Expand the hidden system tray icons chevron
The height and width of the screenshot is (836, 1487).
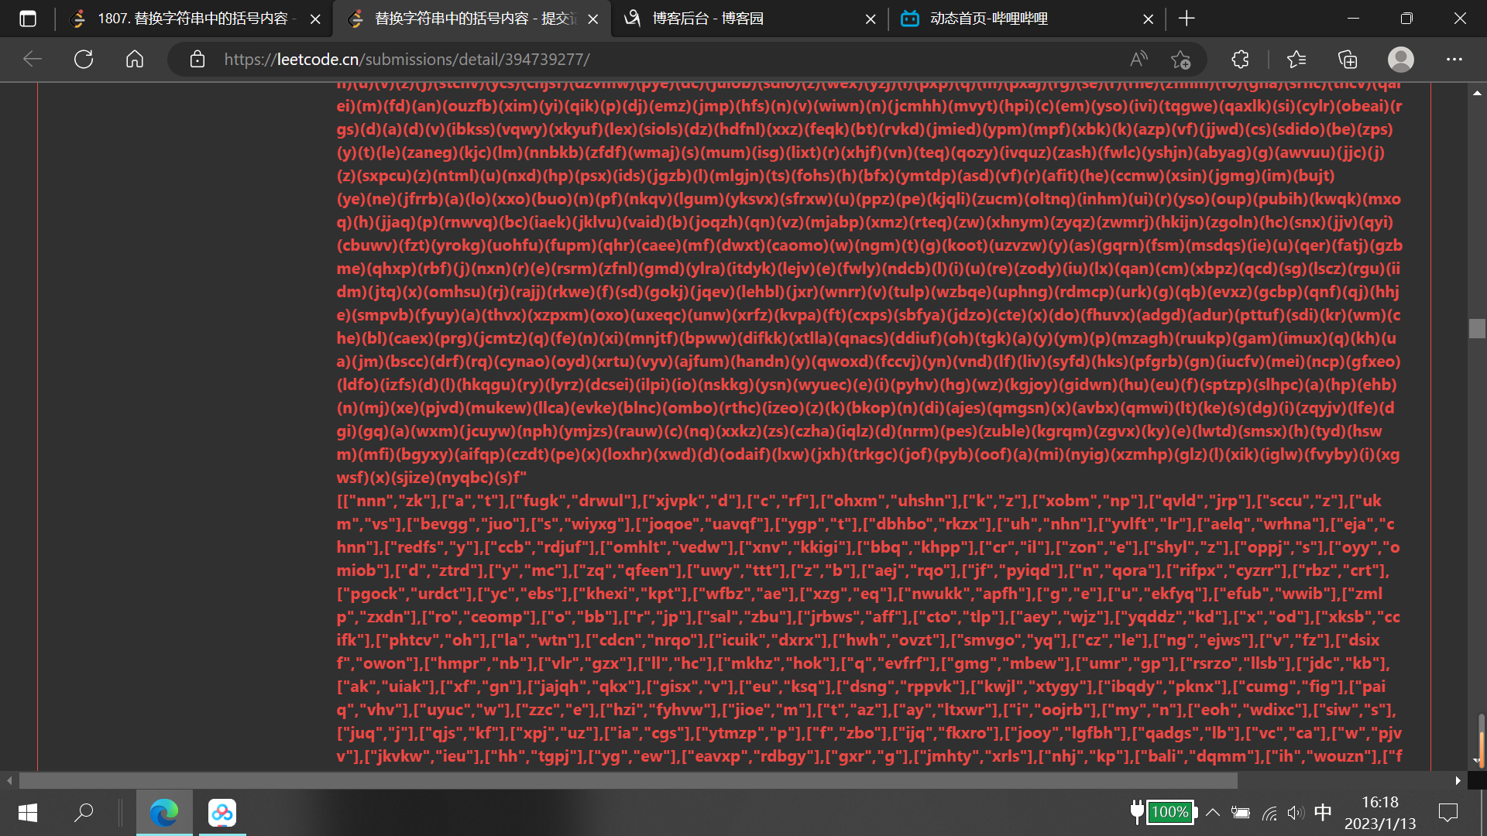tap(1213, 812)
